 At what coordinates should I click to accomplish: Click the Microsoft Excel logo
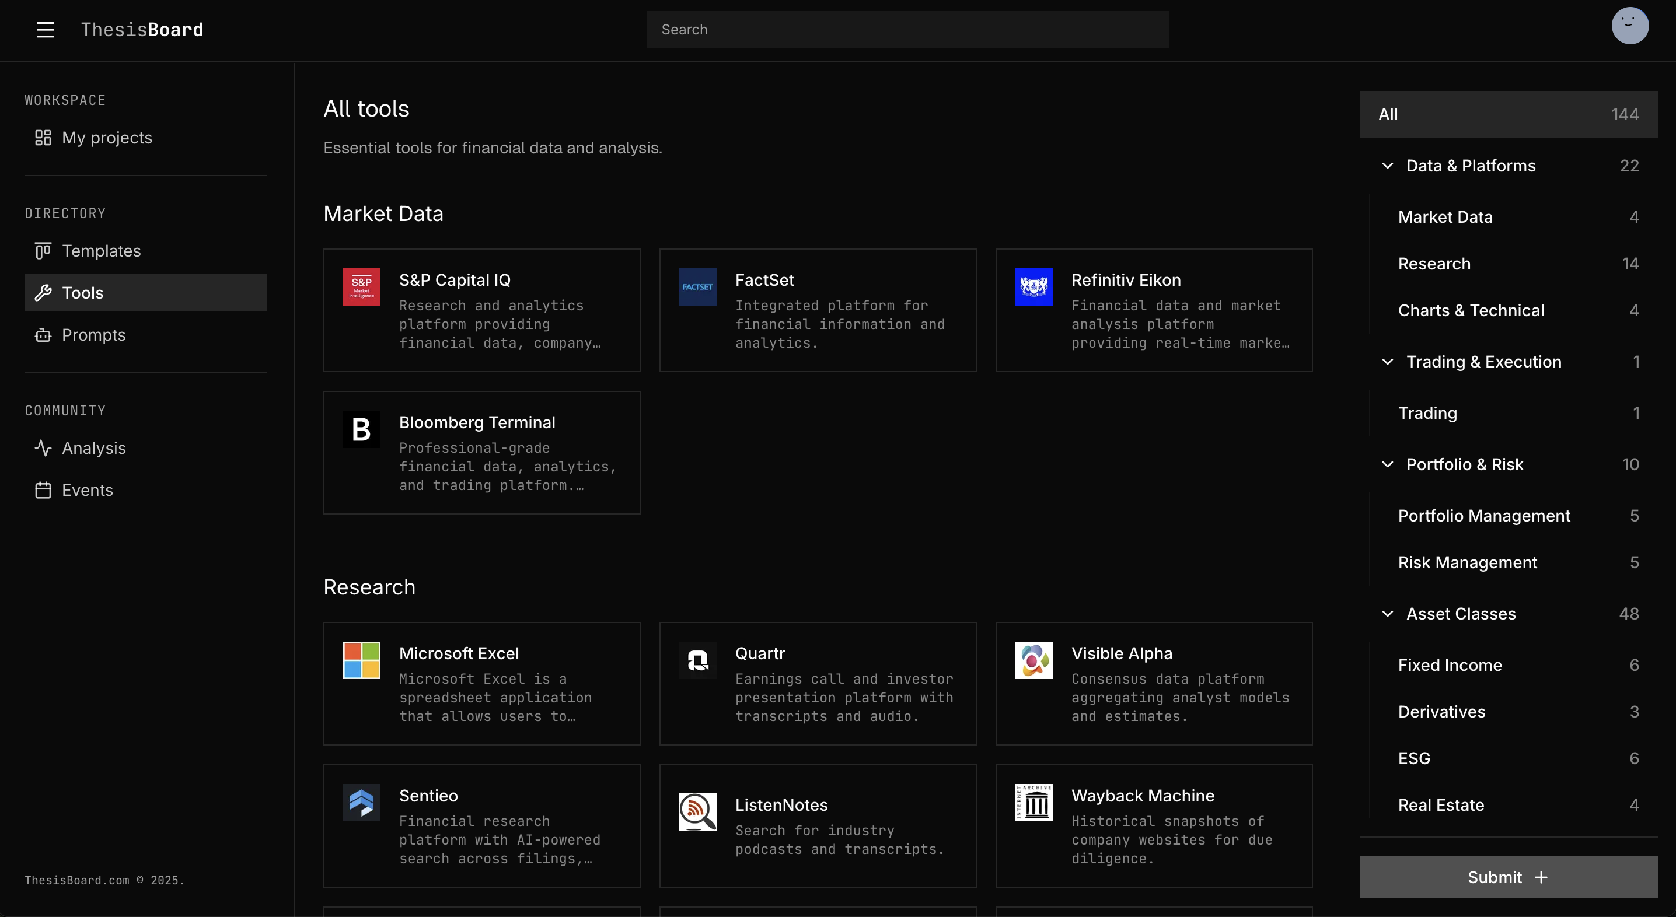click(361, 660)
